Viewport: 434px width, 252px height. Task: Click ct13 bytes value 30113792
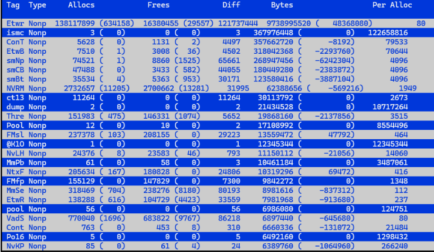click(x=276, y=98)
